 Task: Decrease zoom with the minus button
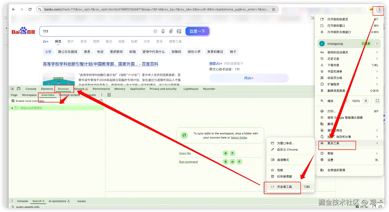[x=346, y=101]
